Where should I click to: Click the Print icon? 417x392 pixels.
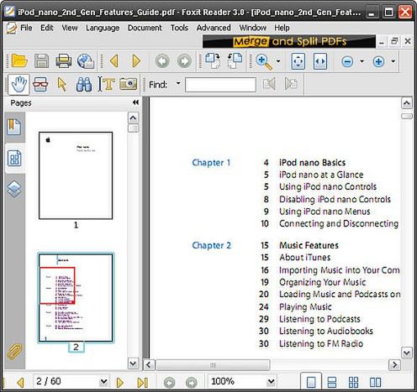(x=64, y=61)
